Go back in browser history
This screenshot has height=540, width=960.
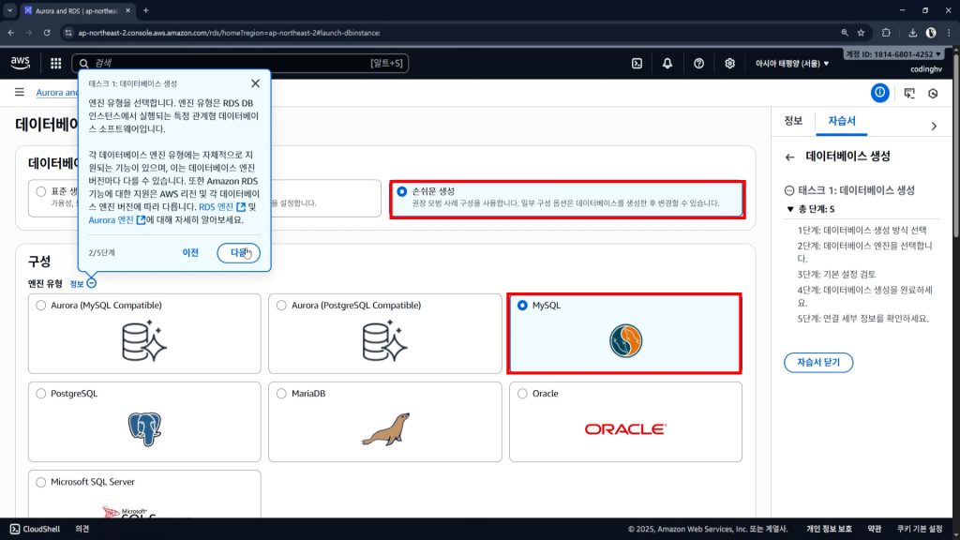click(x=11, y=33)
